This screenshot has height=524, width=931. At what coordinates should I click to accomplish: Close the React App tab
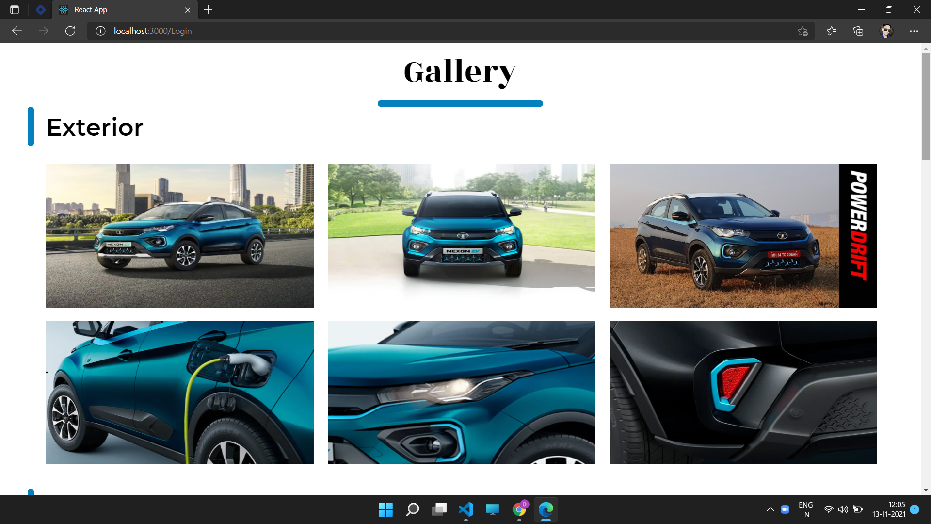[188, 10]
